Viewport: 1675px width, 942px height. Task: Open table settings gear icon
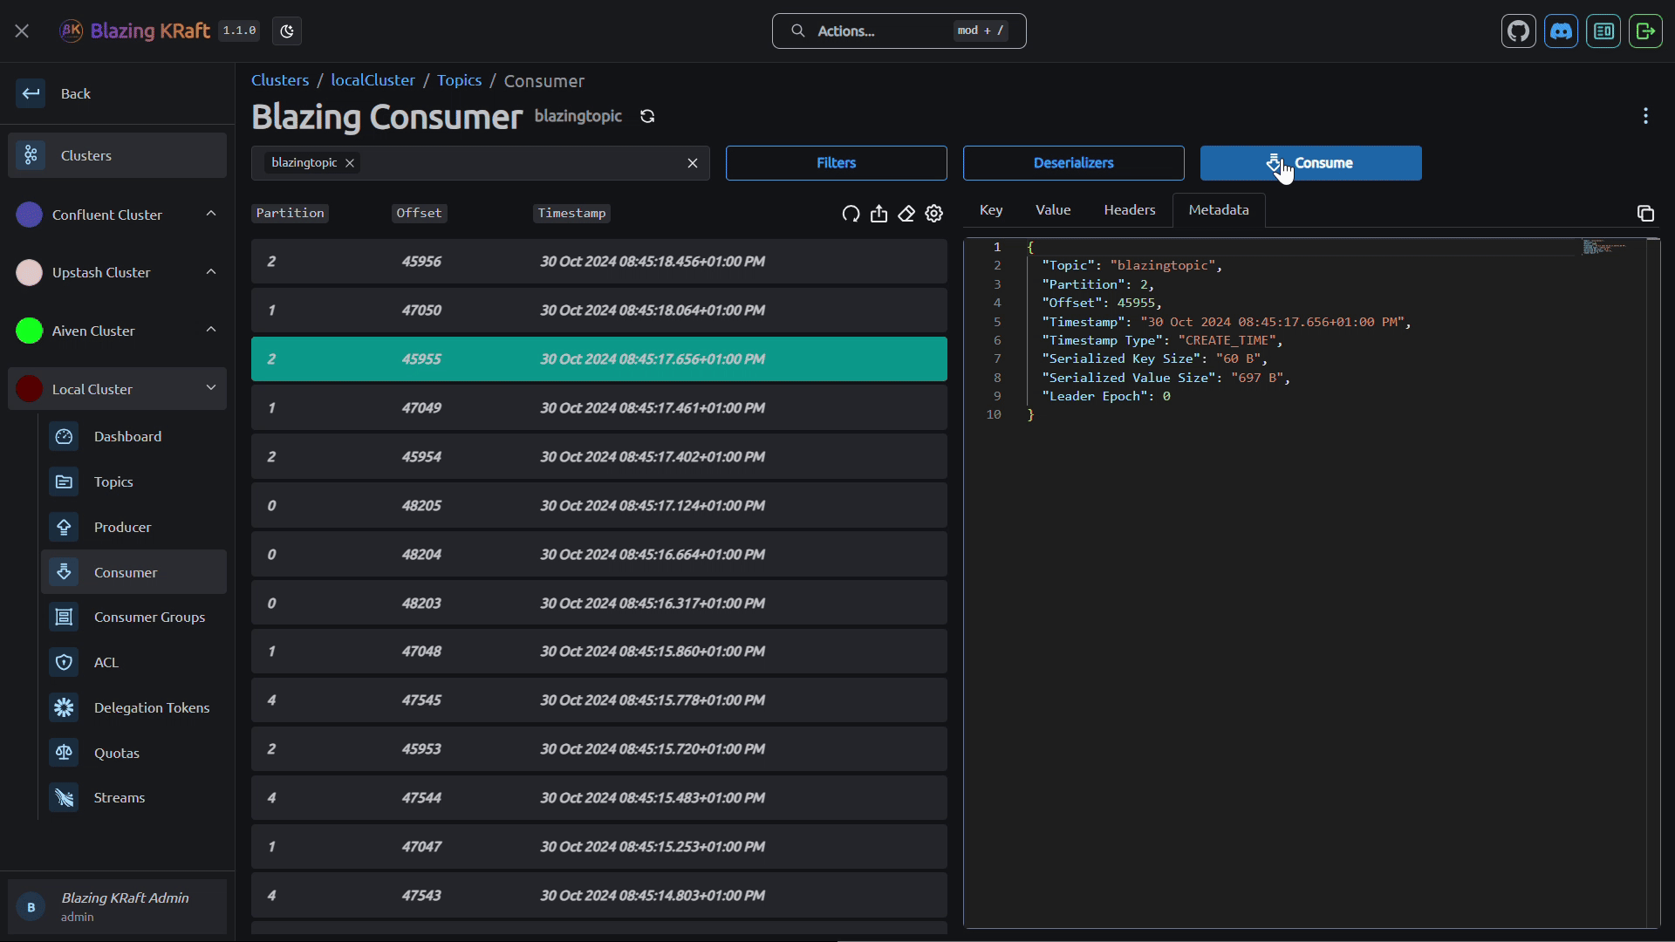[x=934, y=214]
